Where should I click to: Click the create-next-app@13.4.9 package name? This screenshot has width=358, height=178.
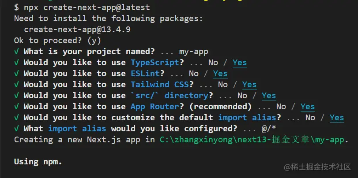pyautogui.click(x=77, y=30)
